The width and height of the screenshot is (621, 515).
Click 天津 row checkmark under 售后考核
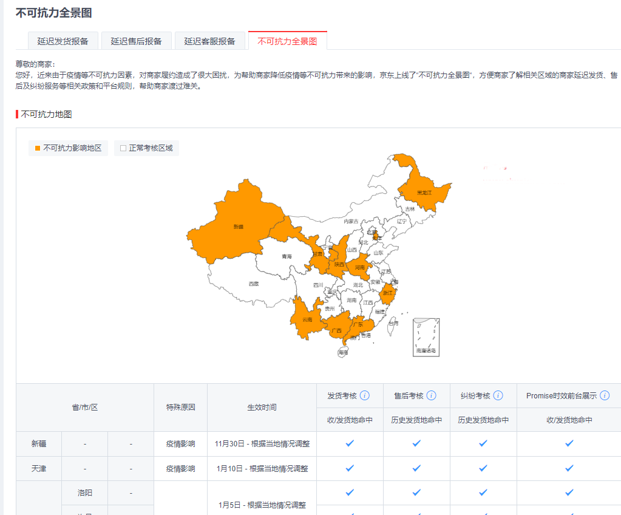click(416, 468)
